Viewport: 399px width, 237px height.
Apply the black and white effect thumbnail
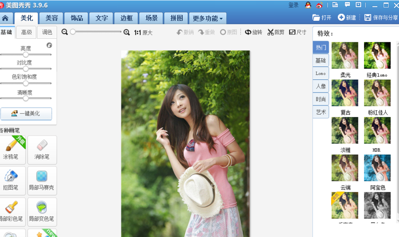(377, 205)
